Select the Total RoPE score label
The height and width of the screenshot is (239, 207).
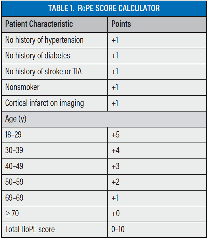click(x=30, y=229)
